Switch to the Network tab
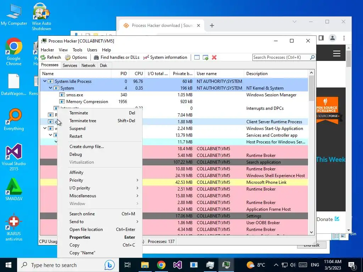Viewport: 363px width, 272px height. click(x=88, y=66)
